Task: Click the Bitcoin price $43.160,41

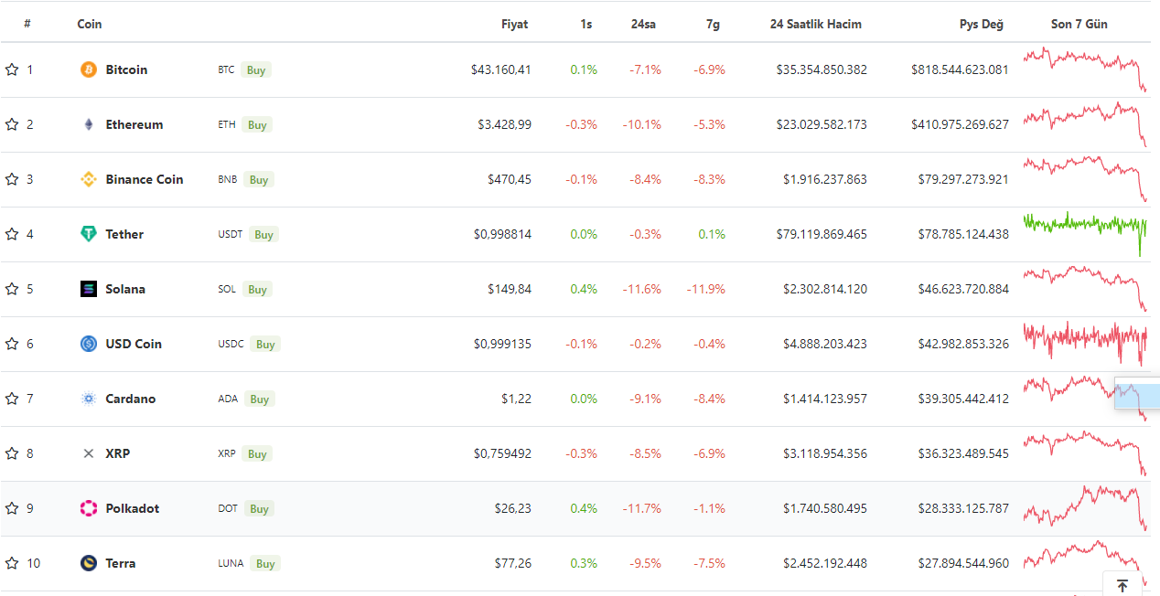Action: (x=501, y=69)
